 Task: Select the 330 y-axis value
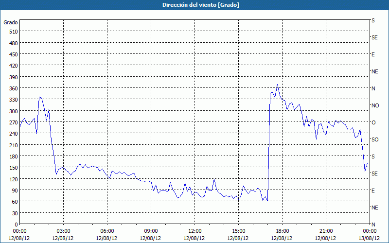[14, 100]
